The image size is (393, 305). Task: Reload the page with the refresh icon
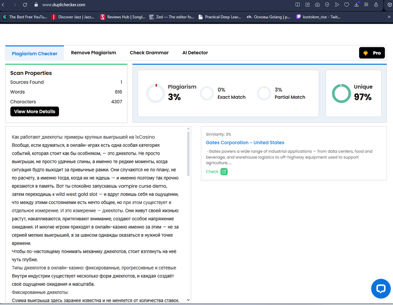(25, 5)
